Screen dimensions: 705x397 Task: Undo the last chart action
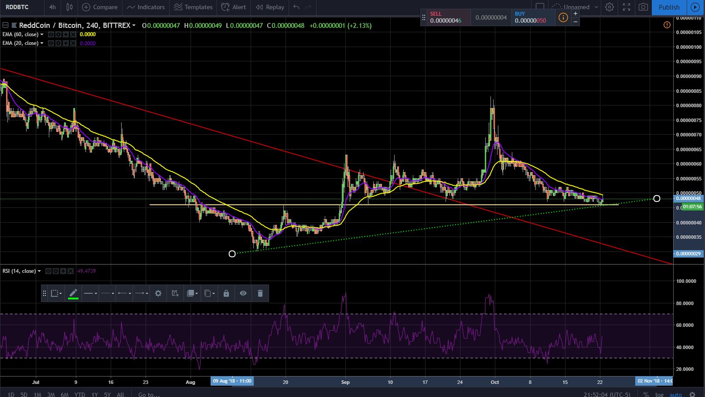coord(296,7)
